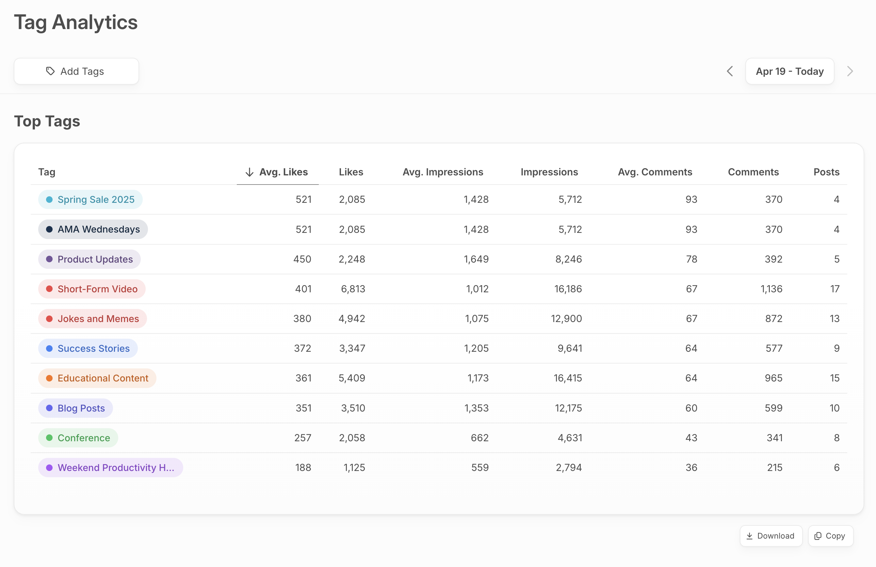The image size is (876, 567).
Task: Sort by Avg. Impressions column header
Action: pos(443,172)
